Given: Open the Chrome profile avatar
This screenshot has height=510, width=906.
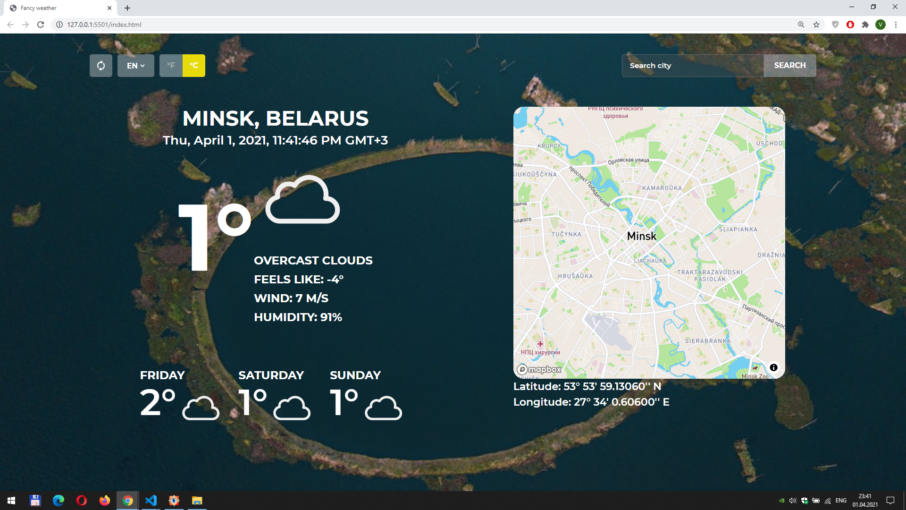Looking at the screenshot, I should [x=881, y=25].
